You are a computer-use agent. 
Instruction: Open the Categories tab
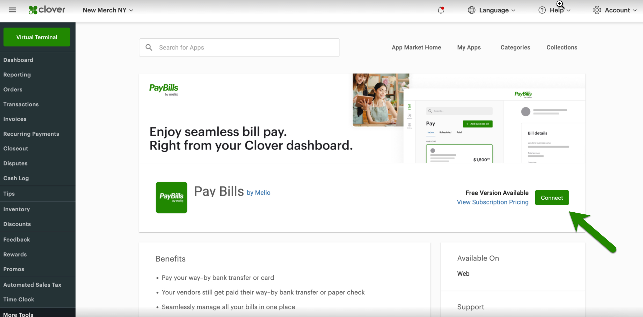(x=515, y=47)
